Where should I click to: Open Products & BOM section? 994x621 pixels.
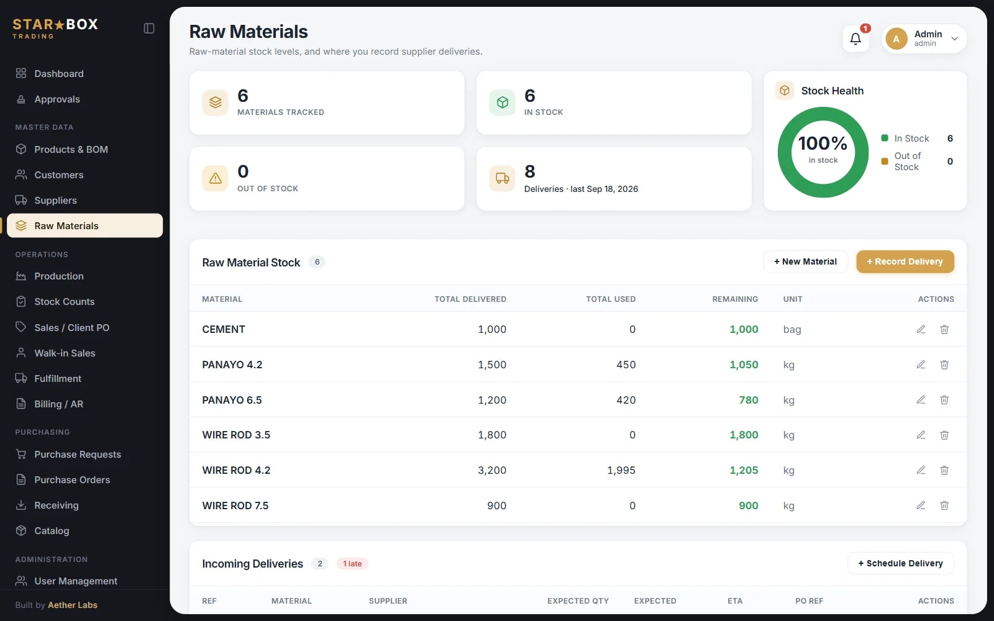84,149
